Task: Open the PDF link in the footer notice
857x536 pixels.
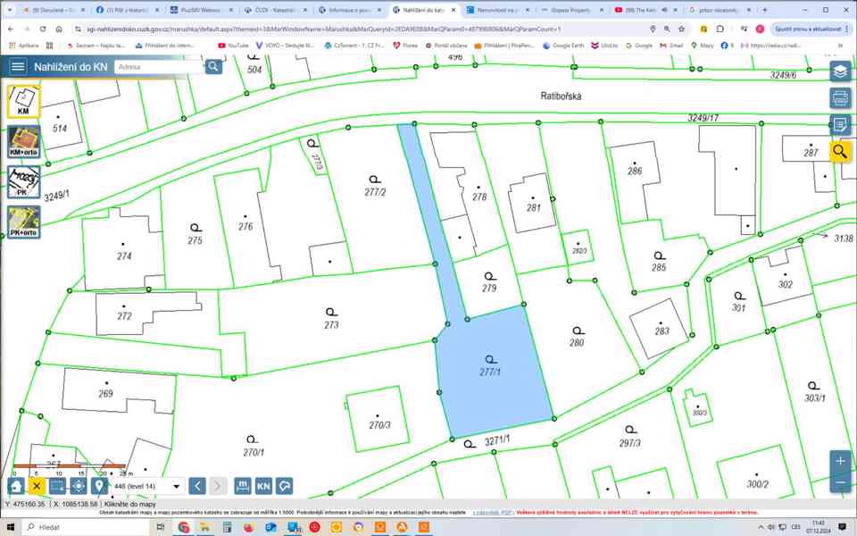Action: [x=492, y=513]
